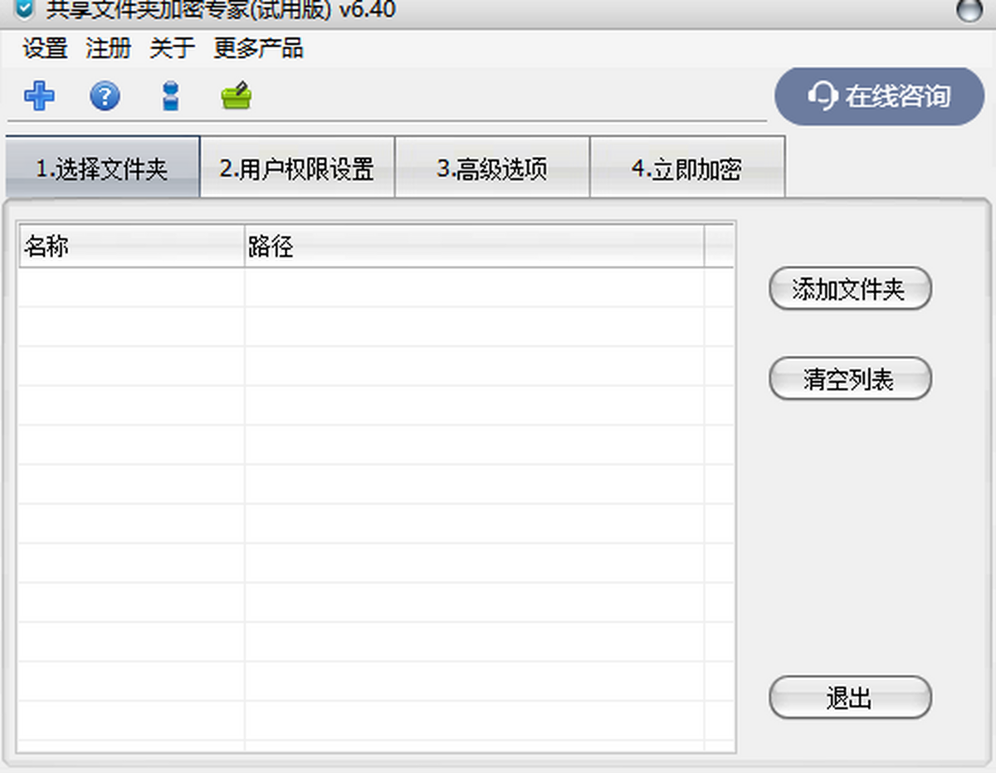Viewport: 996px width, 773px height.
Task: Click the round gray orb window button
Action: tap(969, 10)
